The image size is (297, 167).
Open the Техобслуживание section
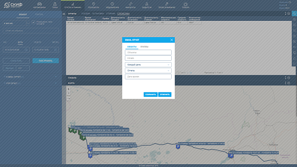[x=167, y=5]
